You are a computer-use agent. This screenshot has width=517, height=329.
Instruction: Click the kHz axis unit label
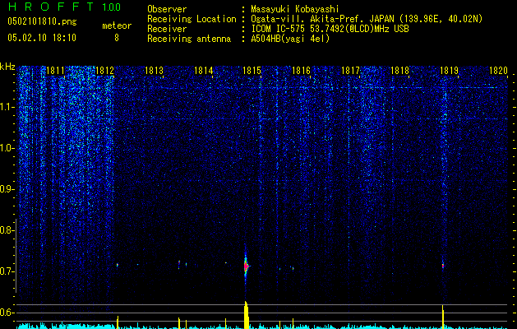[x=7, y=67]
